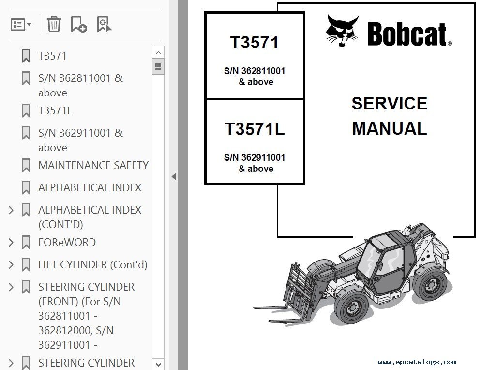481x370 pixels.
Task: Click bookmark icon beside T3571L
Action: point(26,111)
